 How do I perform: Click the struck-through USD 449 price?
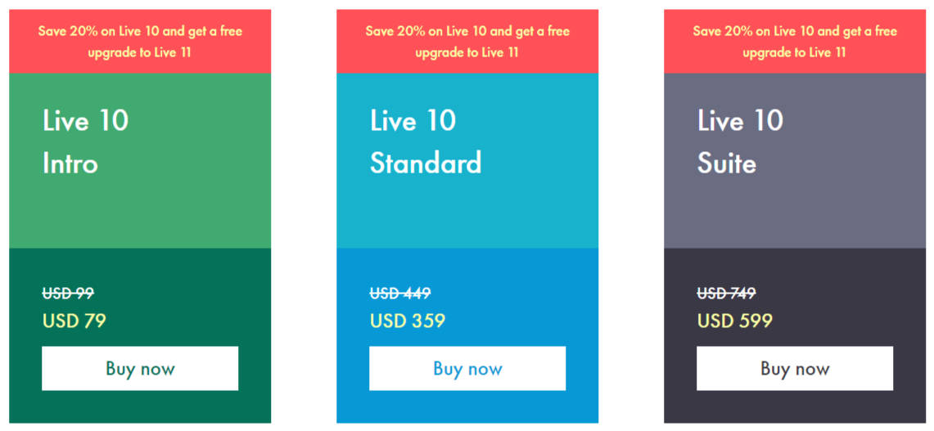(400, 294)
